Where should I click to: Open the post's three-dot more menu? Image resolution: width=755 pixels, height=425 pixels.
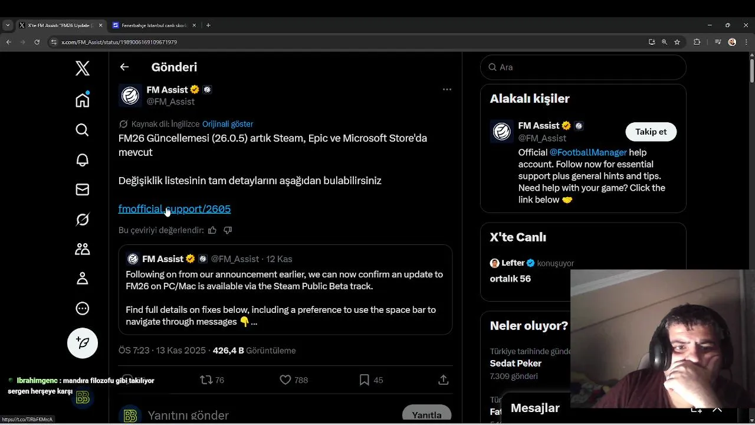[447, 90]
